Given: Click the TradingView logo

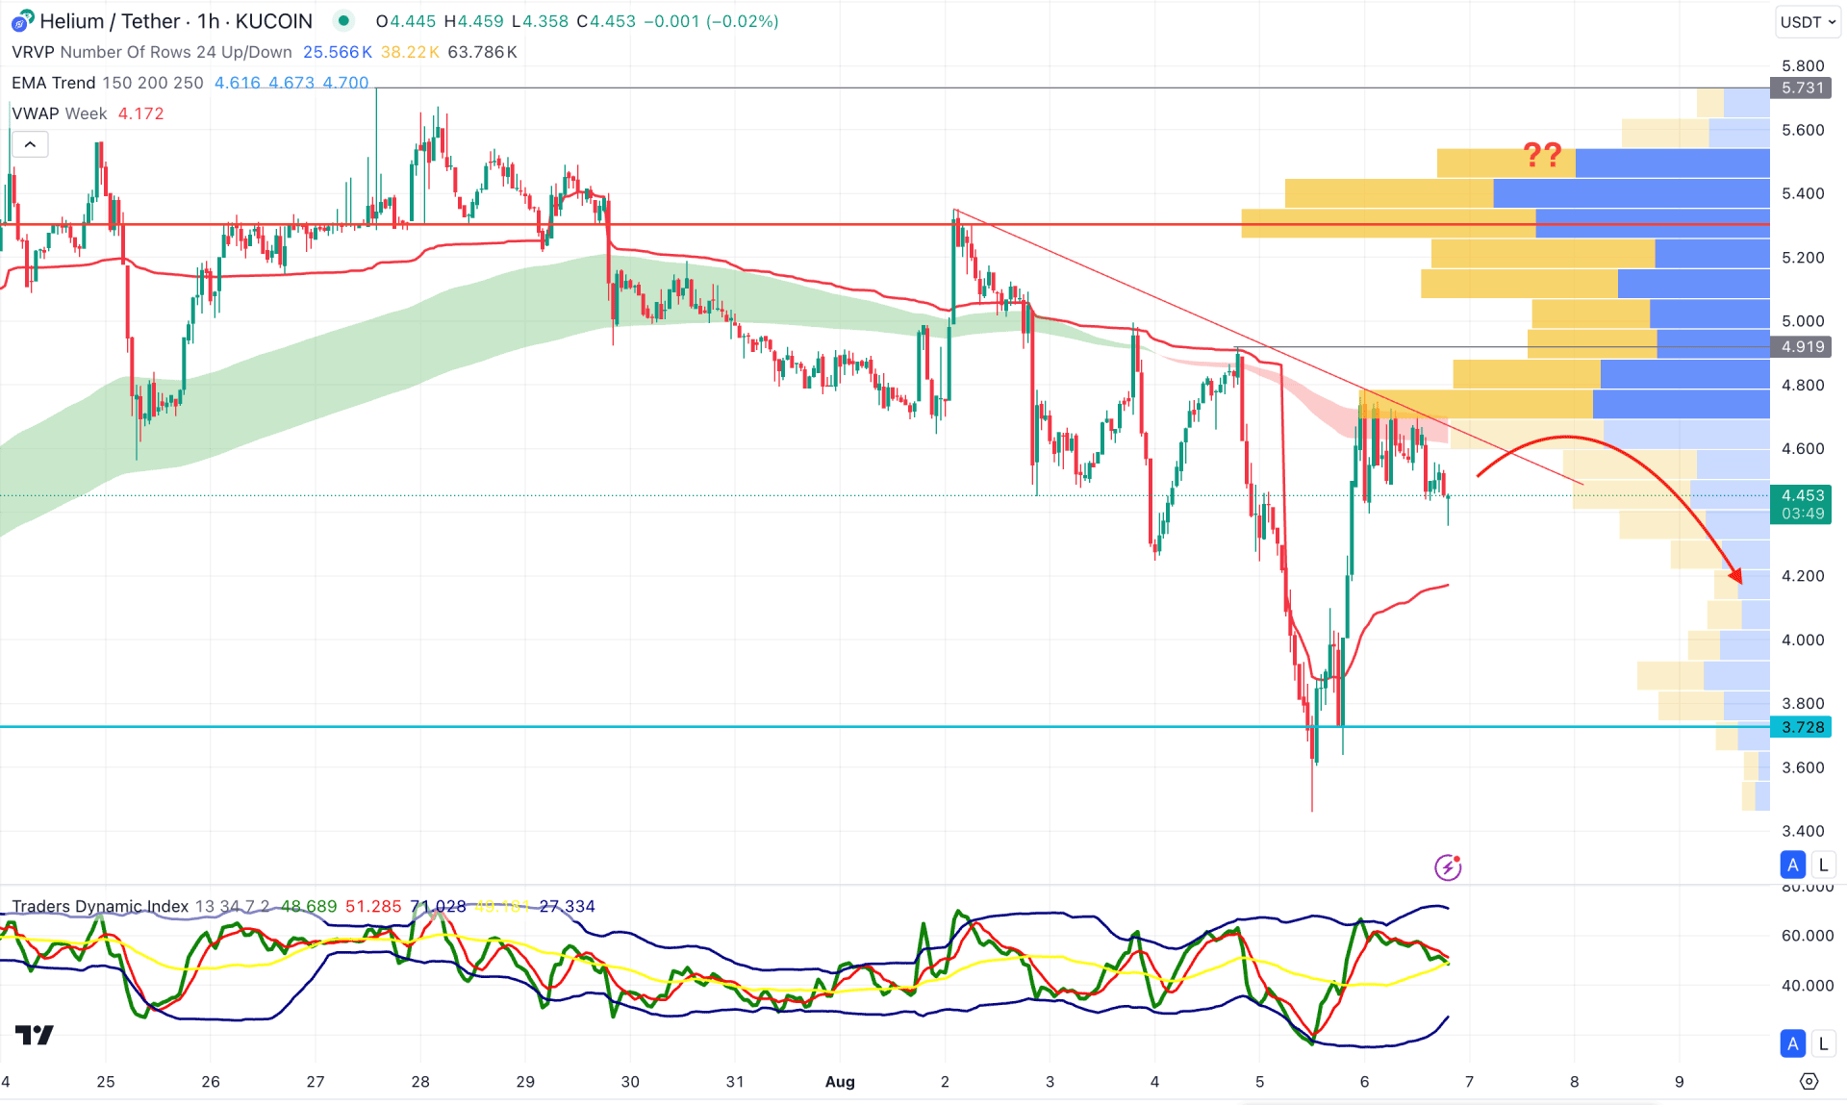Looking at the screenshot, I should (35, 1035).
